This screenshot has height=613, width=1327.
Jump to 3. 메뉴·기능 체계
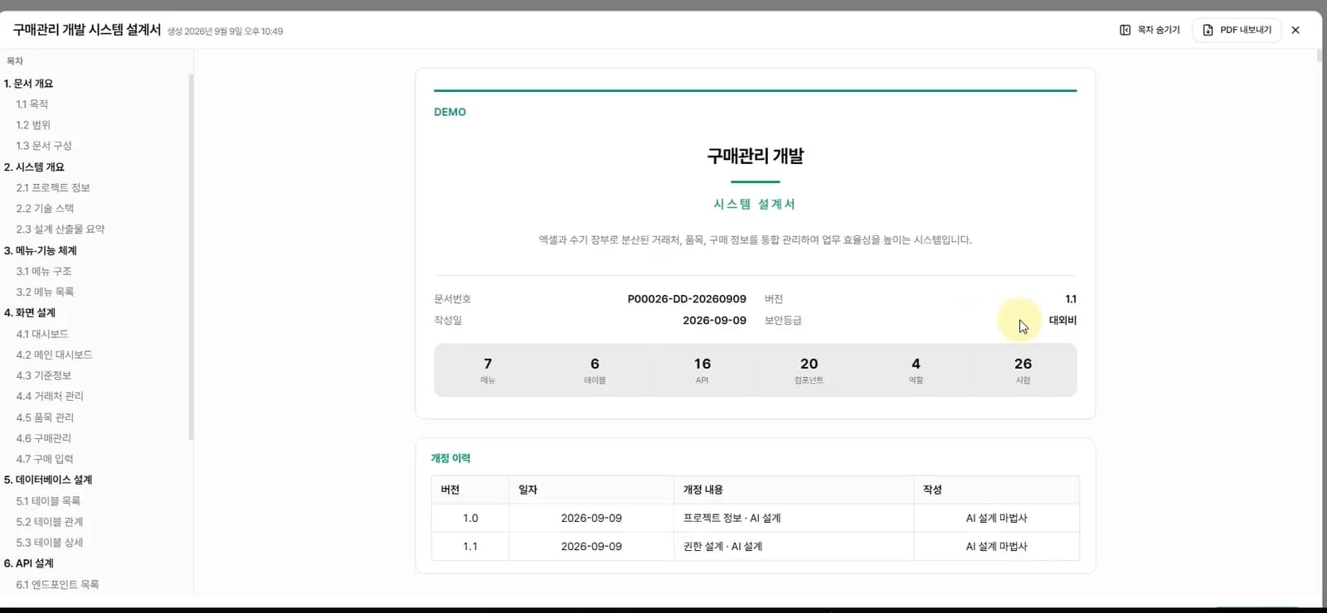[41, 251]
